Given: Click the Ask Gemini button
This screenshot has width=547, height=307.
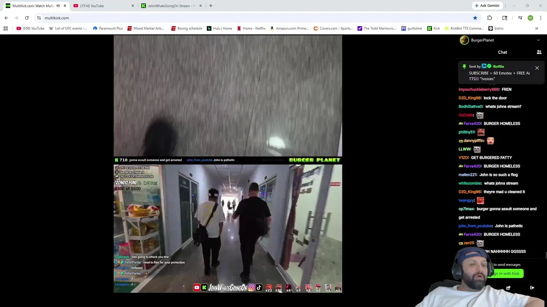Looking at the screenshot, I should [487, 6].
